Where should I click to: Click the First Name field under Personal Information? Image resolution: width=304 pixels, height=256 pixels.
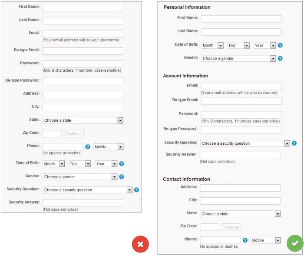[241, 19]
